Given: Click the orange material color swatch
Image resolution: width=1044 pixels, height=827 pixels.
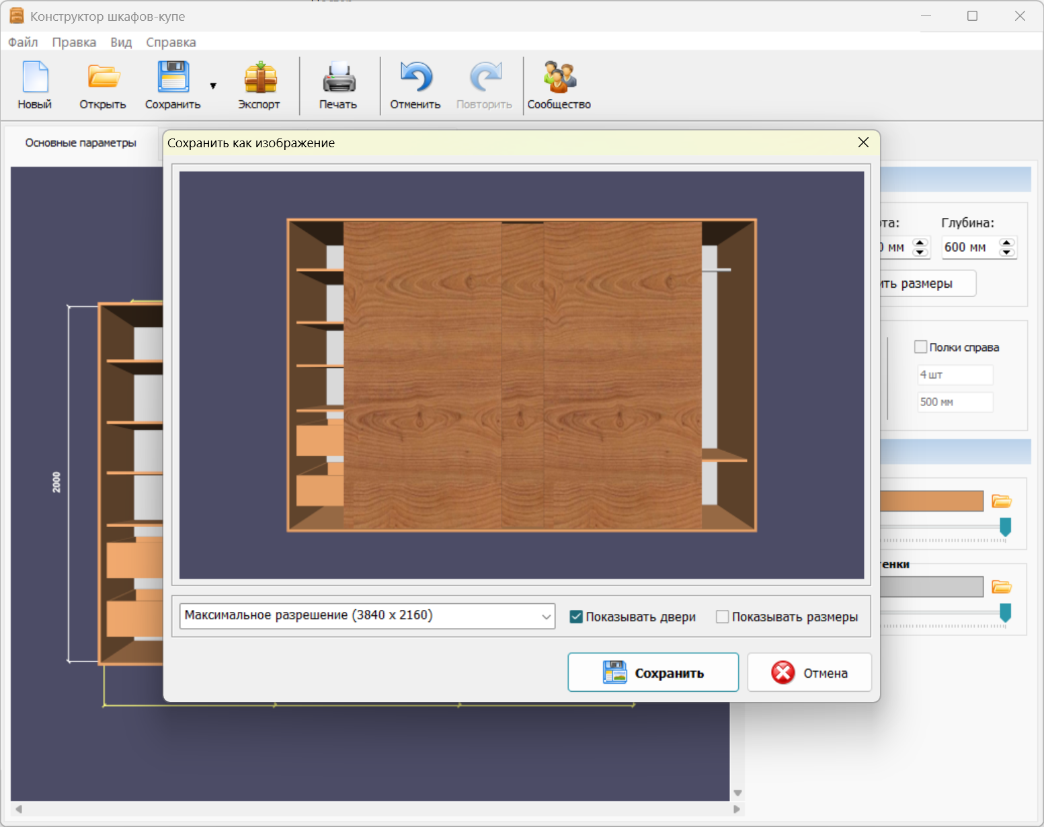Looking at the screenshot, I should (x=931, y=501).
